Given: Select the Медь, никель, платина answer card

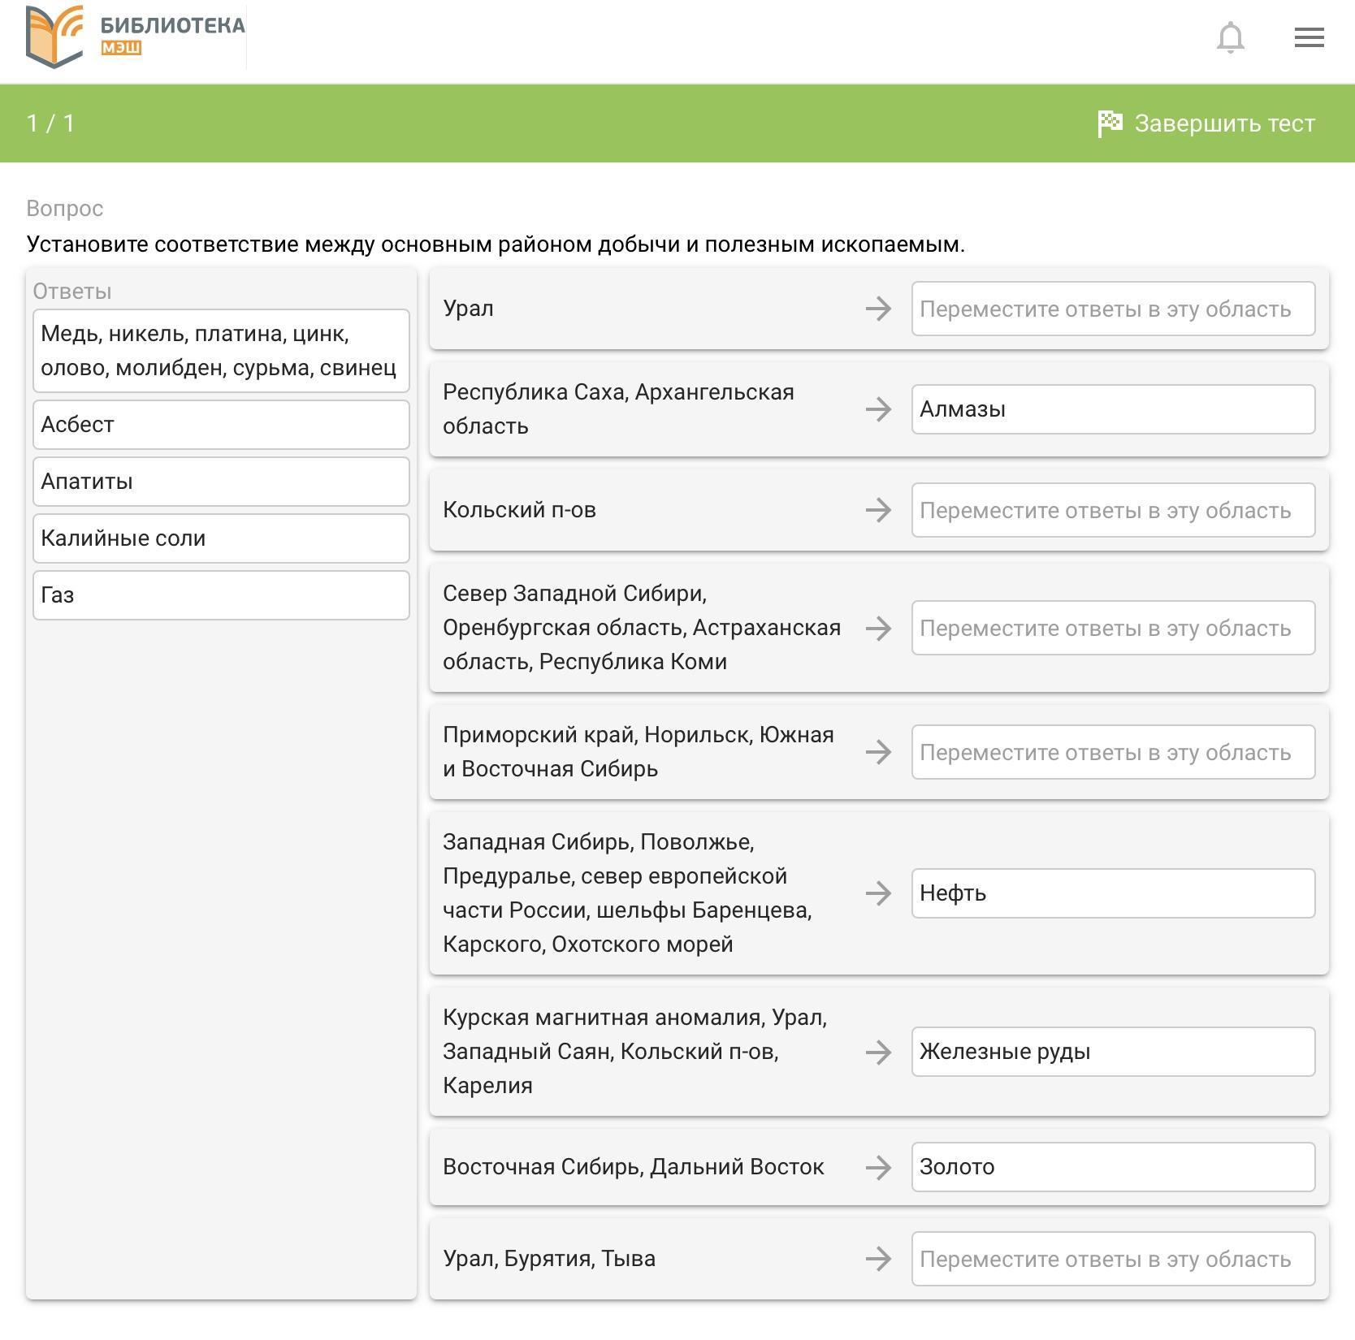Looking at the screenshot, I should 221,351.
